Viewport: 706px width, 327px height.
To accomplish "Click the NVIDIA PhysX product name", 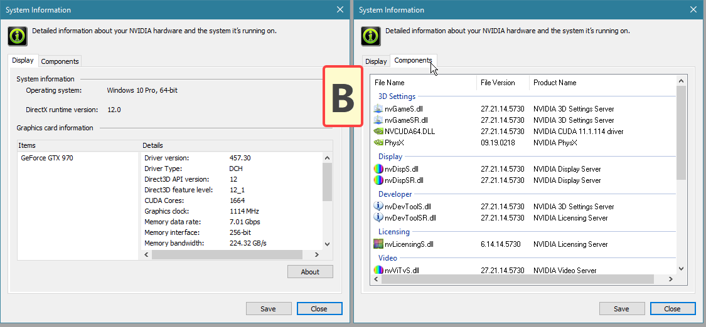I will (555, 143).
